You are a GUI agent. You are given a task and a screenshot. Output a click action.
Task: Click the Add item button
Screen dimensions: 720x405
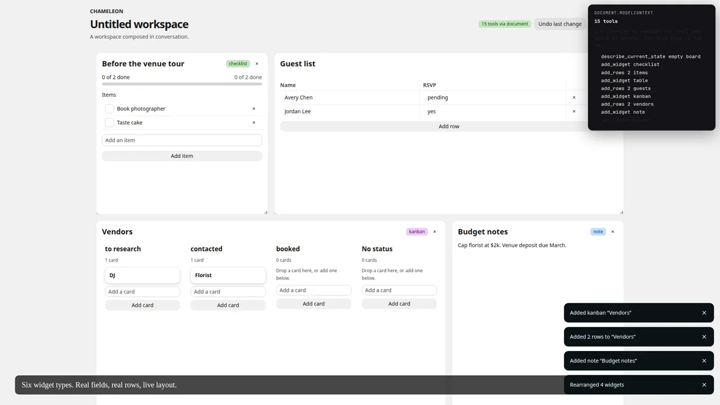pyautogui.click(x=182, y=156)
